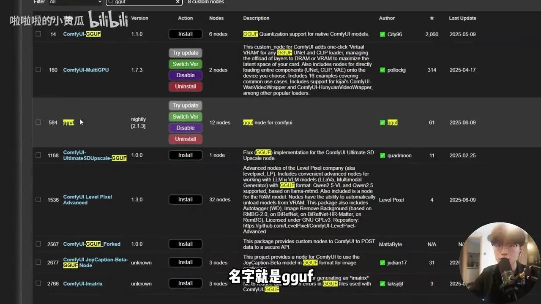541x304 pixels.
Task: Click Switch Ver for ComfyUI-MultiGPU
Action: pyautogui.click(x=185, y=64)
